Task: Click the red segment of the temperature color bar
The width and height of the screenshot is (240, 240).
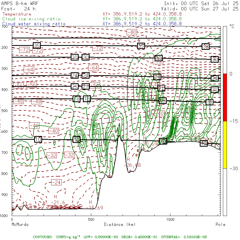Action: 225,97
